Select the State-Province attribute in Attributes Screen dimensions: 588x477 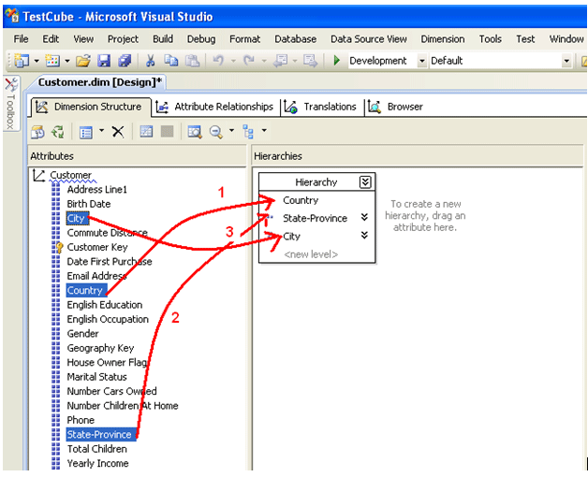pos(100,435)
